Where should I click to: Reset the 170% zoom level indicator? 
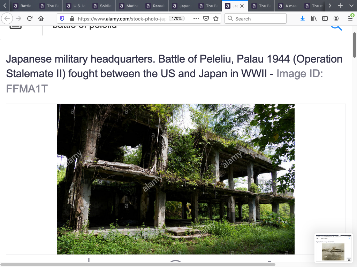(177, 19)
